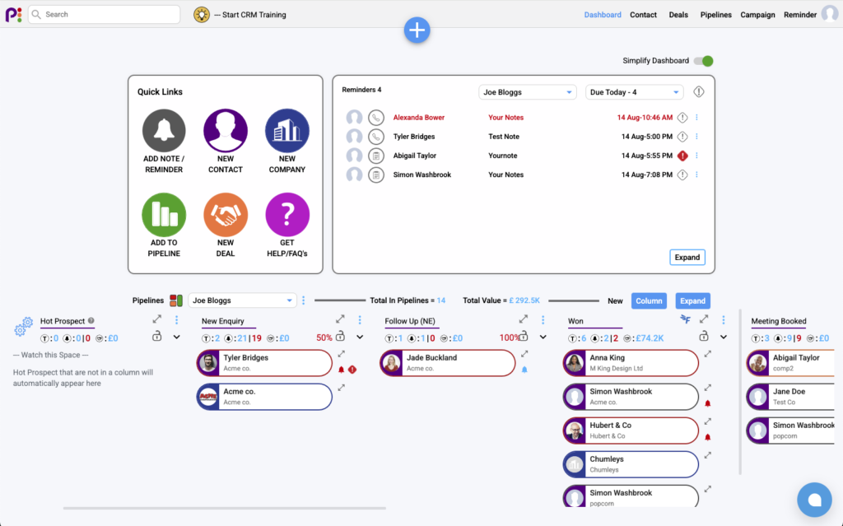The image size is (843, 526).
Task: Click the Hot Prospect settings gears icon
Action: coord(24,328)
